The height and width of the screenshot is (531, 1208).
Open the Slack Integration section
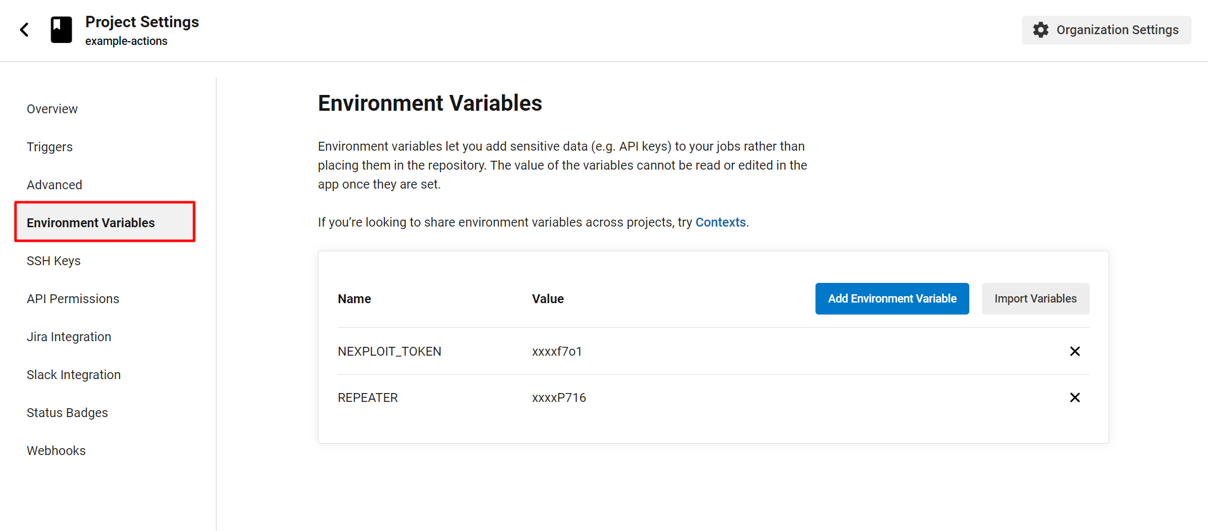(73, 375)
